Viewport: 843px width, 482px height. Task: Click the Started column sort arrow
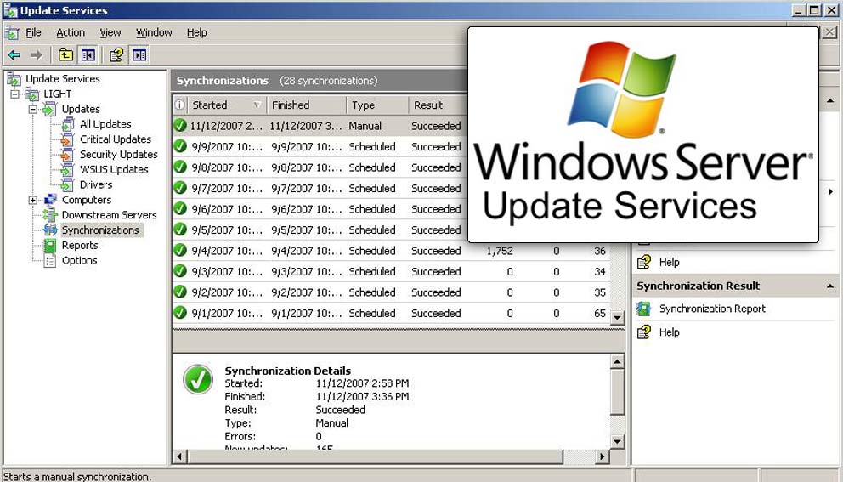point(257,105)
